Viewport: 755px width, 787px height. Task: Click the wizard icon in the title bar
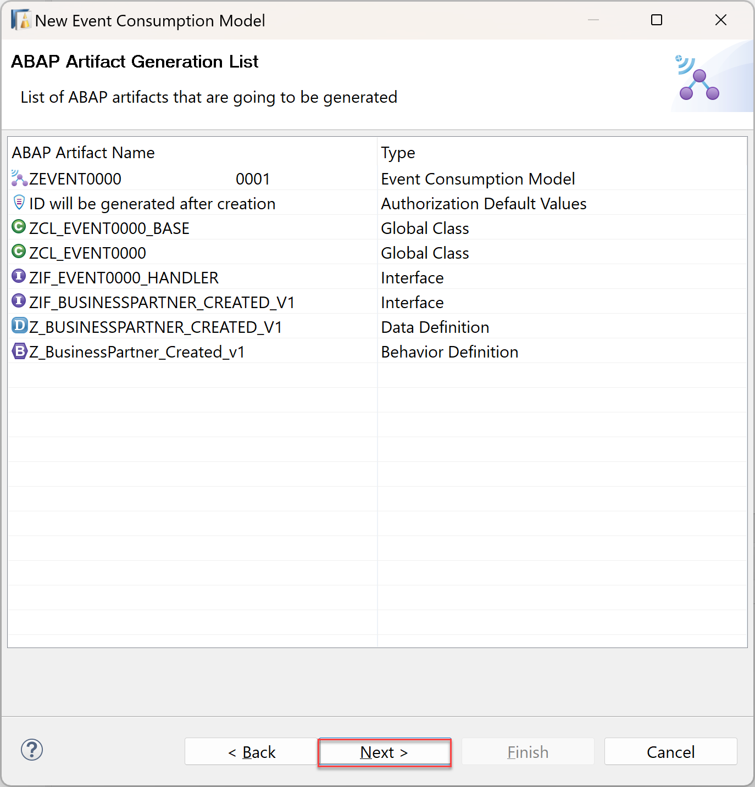21,20
